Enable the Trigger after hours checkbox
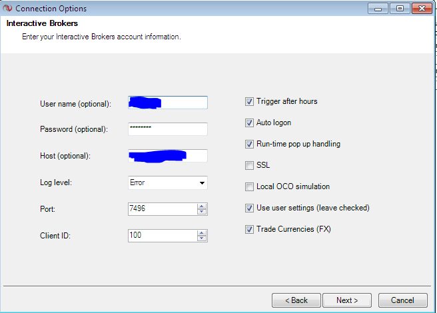The height and width of the screenshot is (313, 437). pos(249,101)
